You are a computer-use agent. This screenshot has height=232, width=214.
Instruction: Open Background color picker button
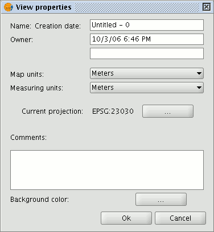pos(161,199)
